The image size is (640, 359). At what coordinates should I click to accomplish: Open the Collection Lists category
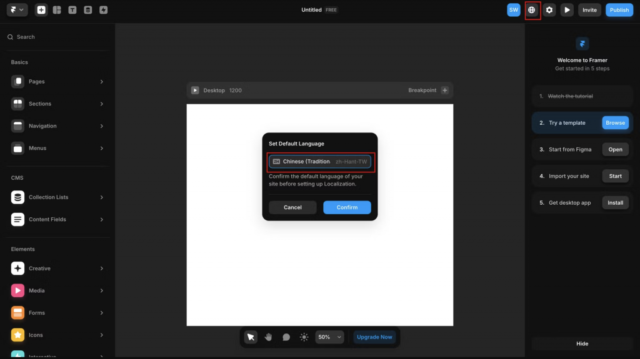coord(57,197)
